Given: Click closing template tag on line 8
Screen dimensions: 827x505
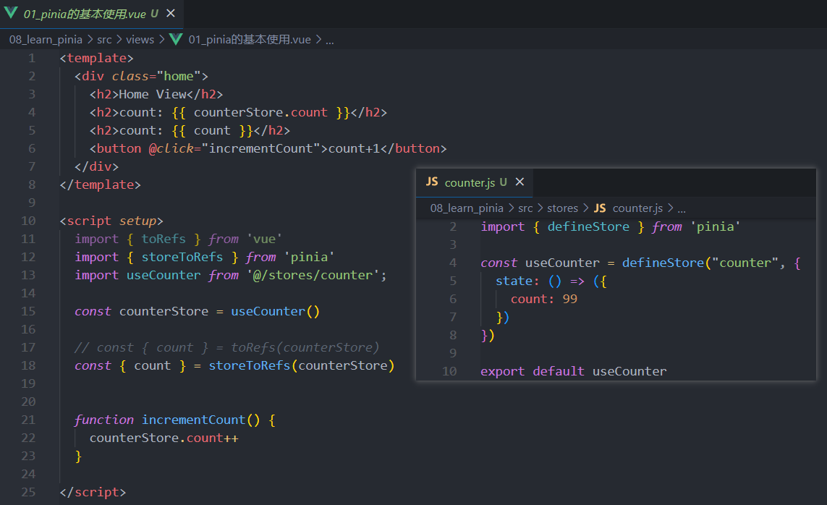Looking at the screenshot, I should pos(101,184).
